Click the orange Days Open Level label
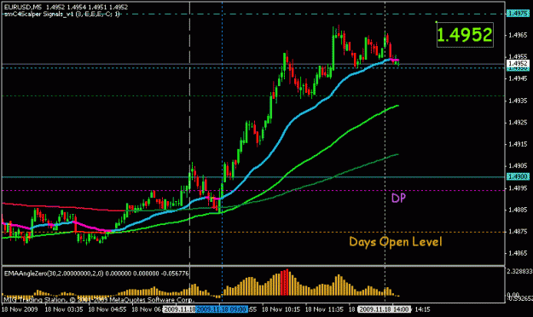533x317 pixels. point(396,241)
